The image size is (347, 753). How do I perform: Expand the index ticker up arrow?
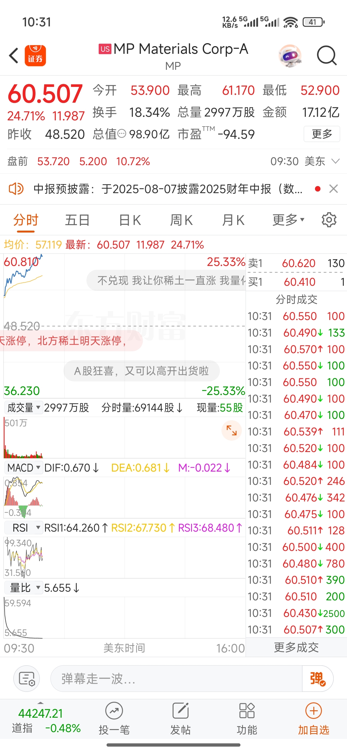tap(41, 703)
